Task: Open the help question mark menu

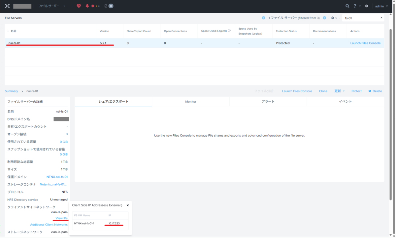Action: pos(357,6)
